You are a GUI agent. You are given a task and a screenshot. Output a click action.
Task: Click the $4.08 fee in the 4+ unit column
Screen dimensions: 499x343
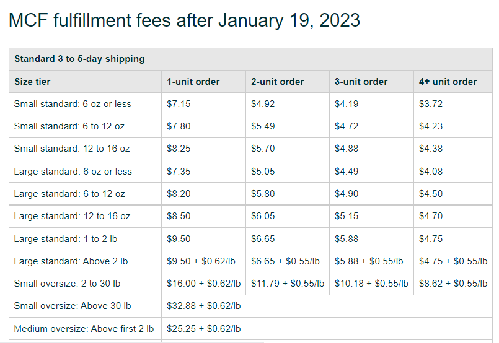click(431, 171)
